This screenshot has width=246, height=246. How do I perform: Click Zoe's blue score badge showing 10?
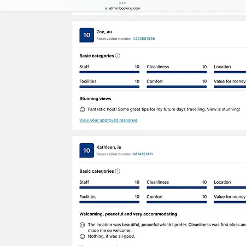(x=87, y=35)
